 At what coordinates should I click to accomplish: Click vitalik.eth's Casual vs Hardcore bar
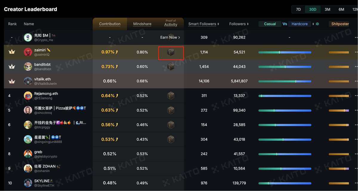coord(285,81)
